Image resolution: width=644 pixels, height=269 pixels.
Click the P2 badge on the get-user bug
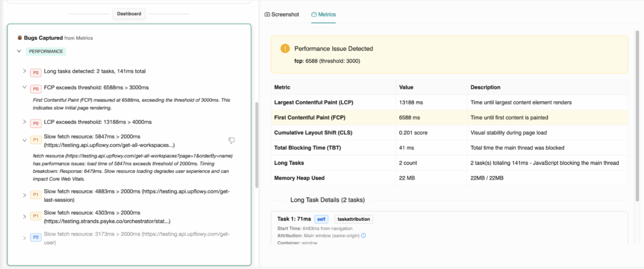[36, 238]
